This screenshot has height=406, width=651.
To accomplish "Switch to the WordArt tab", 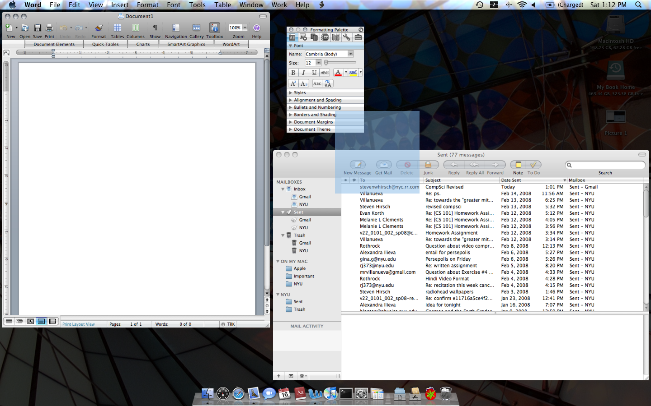I will coord(231,44).
